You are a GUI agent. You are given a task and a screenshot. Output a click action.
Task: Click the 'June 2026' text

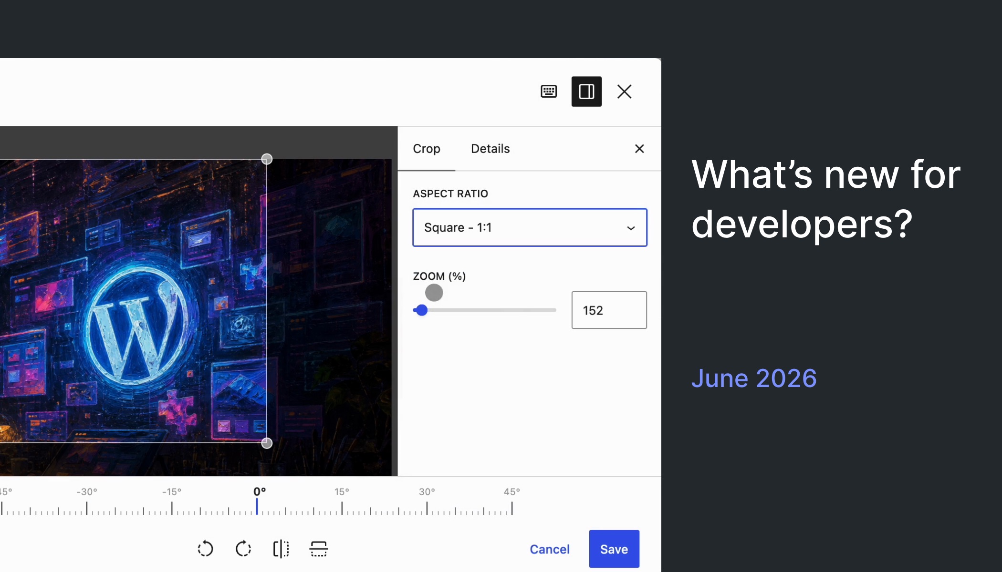(754, 378)
